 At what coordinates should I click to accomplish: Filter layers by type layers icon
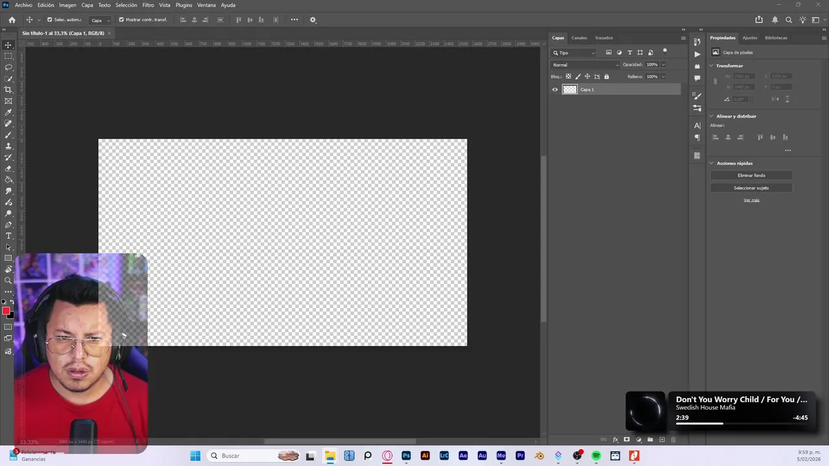tap(630, 52)
